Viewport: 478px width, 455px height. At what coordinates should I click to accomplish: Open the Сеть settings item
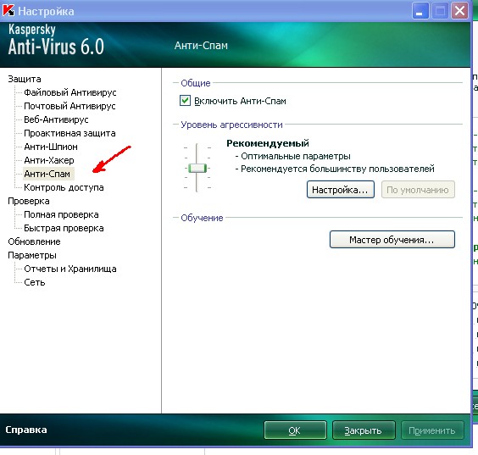(35, 282)
